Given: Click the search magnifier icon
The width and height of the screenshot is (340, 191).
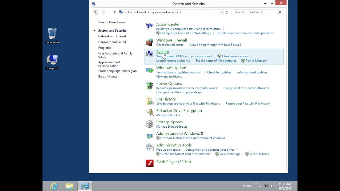Looking at the screenshot, I should [x=280, y=12].
